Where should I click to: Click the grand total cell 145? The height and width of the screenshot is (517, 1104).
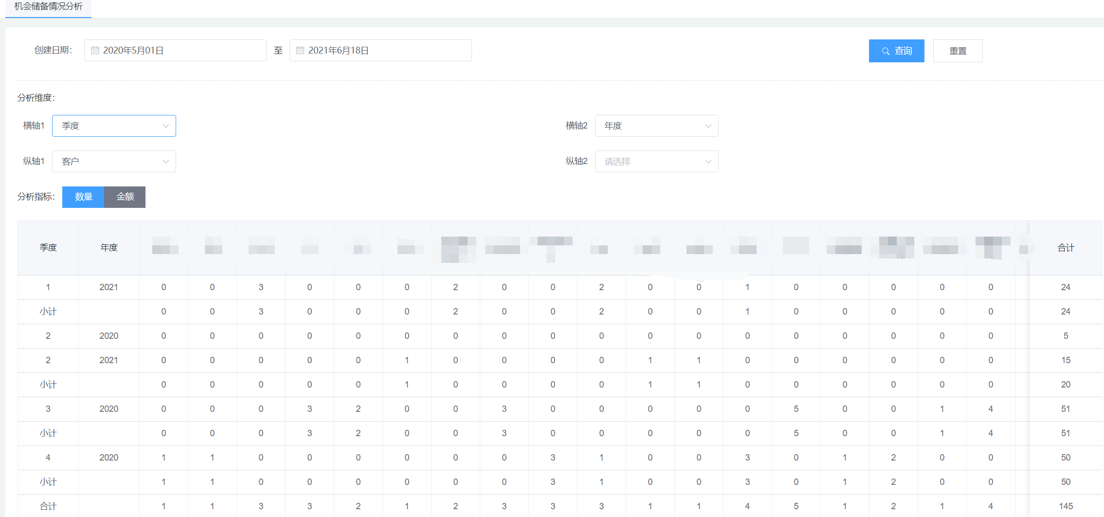coord(1066,506)
